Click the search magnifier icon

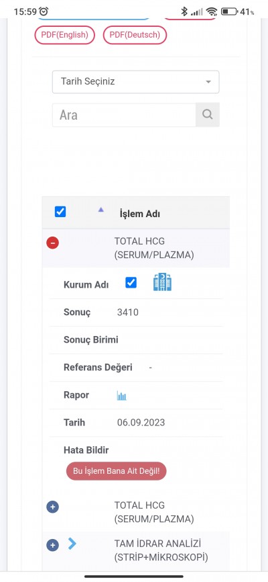click(x=207, y=115)
